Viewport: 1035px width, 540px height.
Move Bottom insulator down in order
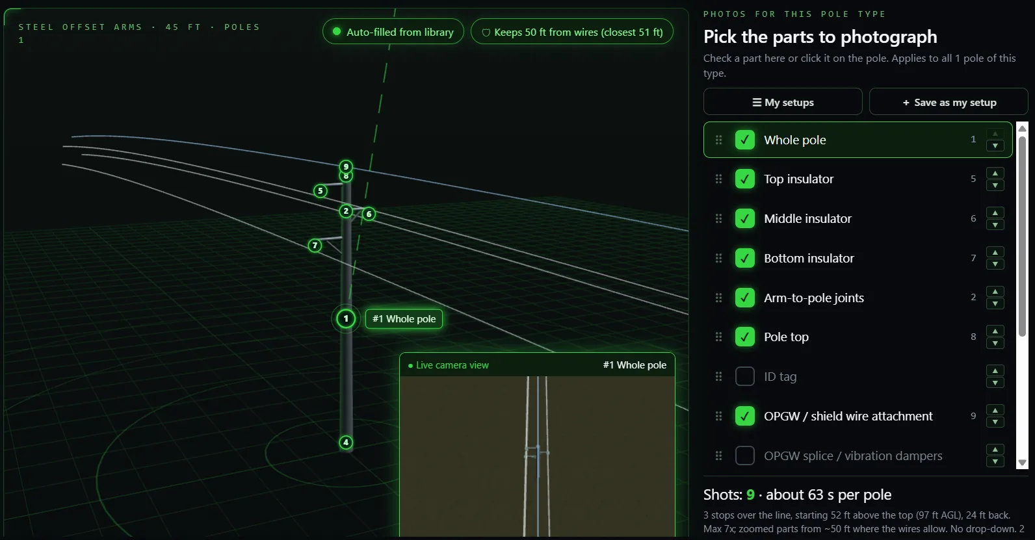[x=995, y=264]
